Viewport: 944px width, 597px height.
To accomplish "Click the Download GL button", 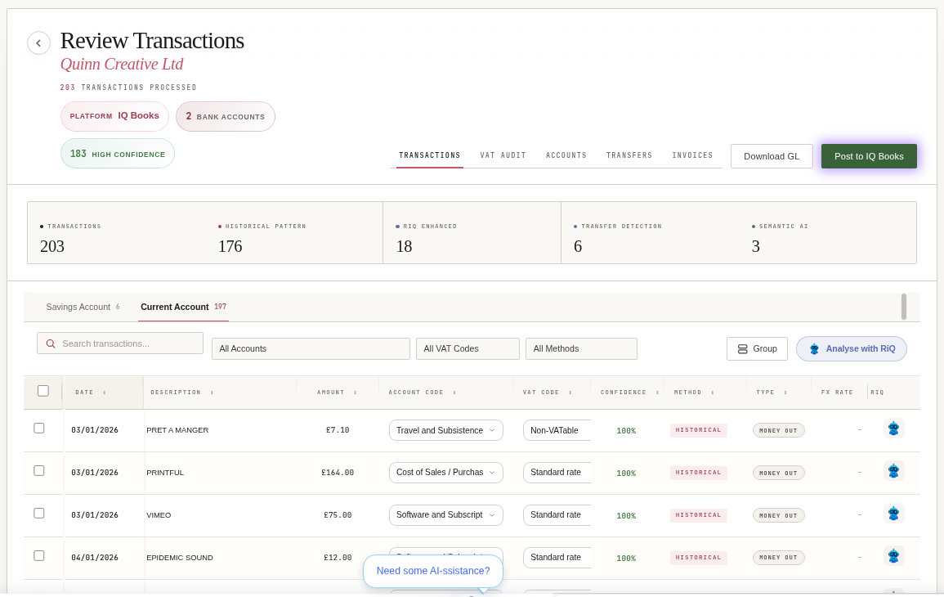I will [x=772, y=156].
